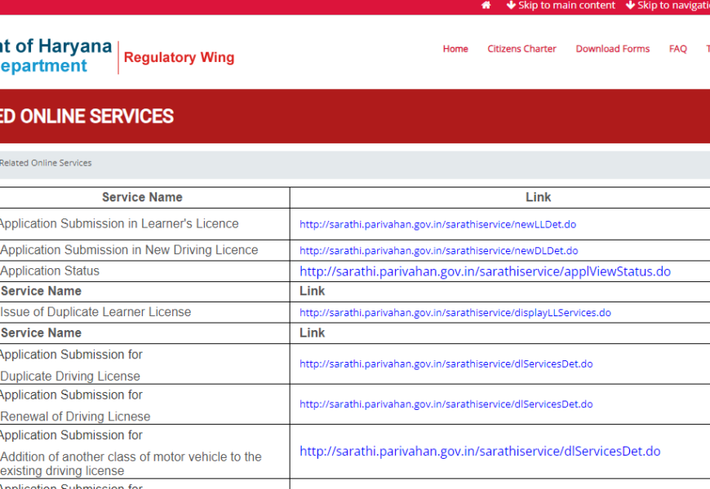Click the home icon in top bar
The image size is (710, 489).
point(486,6)
